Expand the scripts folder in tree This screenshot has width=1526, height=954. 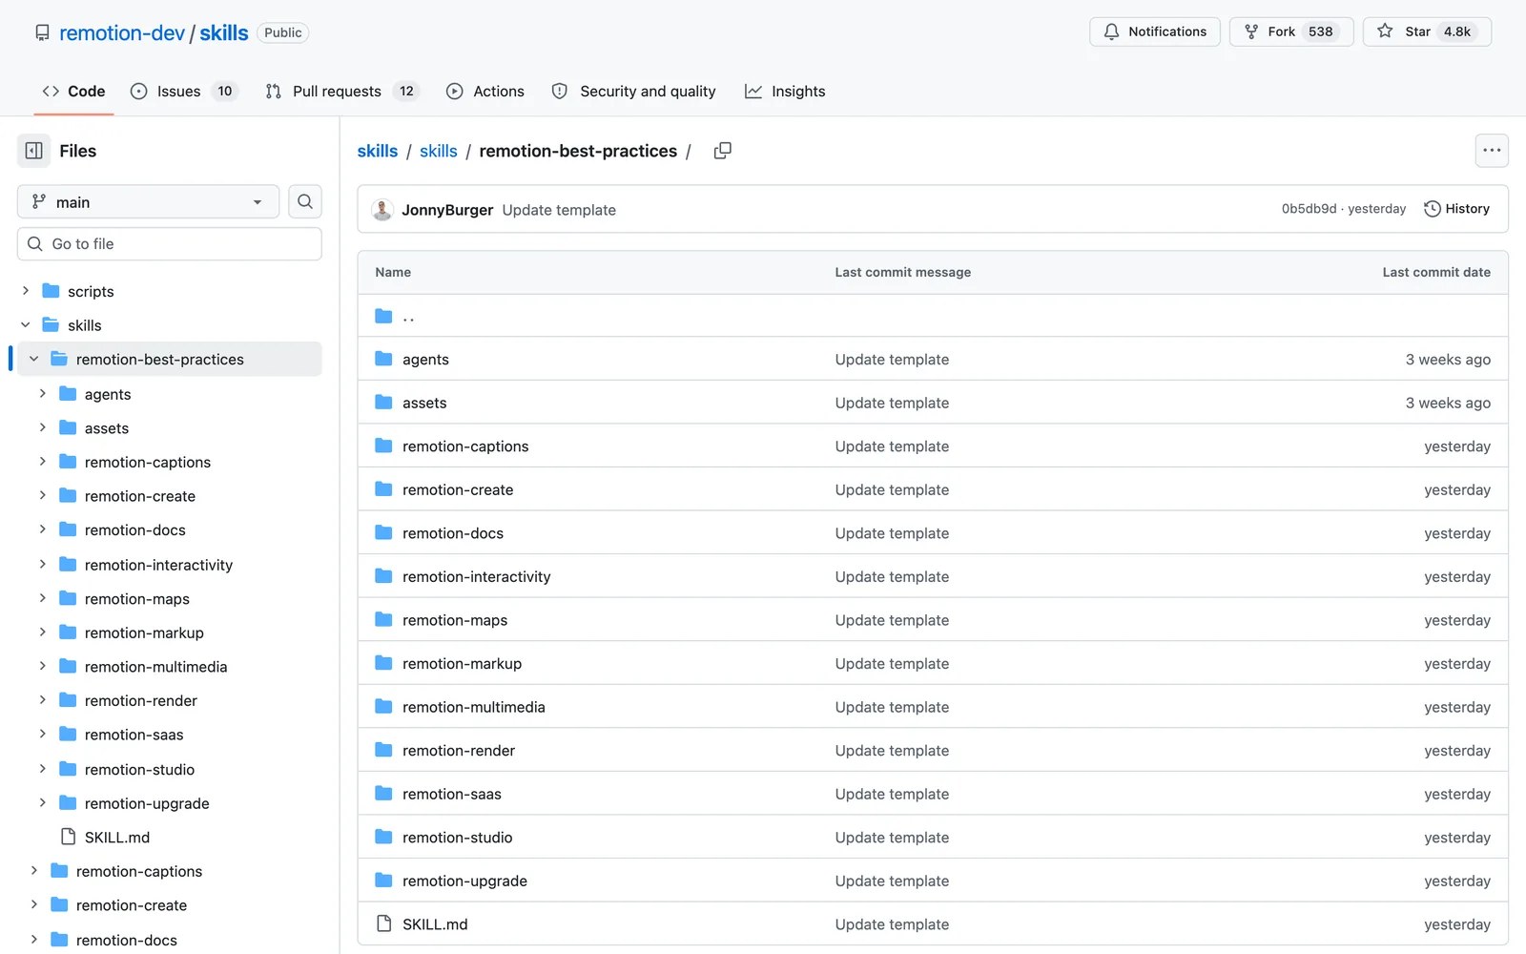(26, 291)
